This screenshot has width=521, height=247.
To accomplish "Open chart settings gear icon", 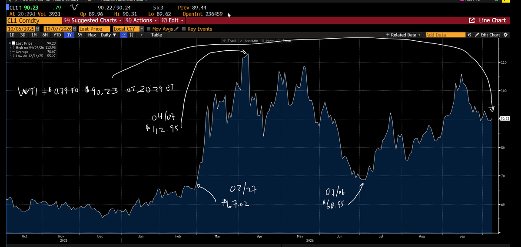I will (x=506, y=35).
